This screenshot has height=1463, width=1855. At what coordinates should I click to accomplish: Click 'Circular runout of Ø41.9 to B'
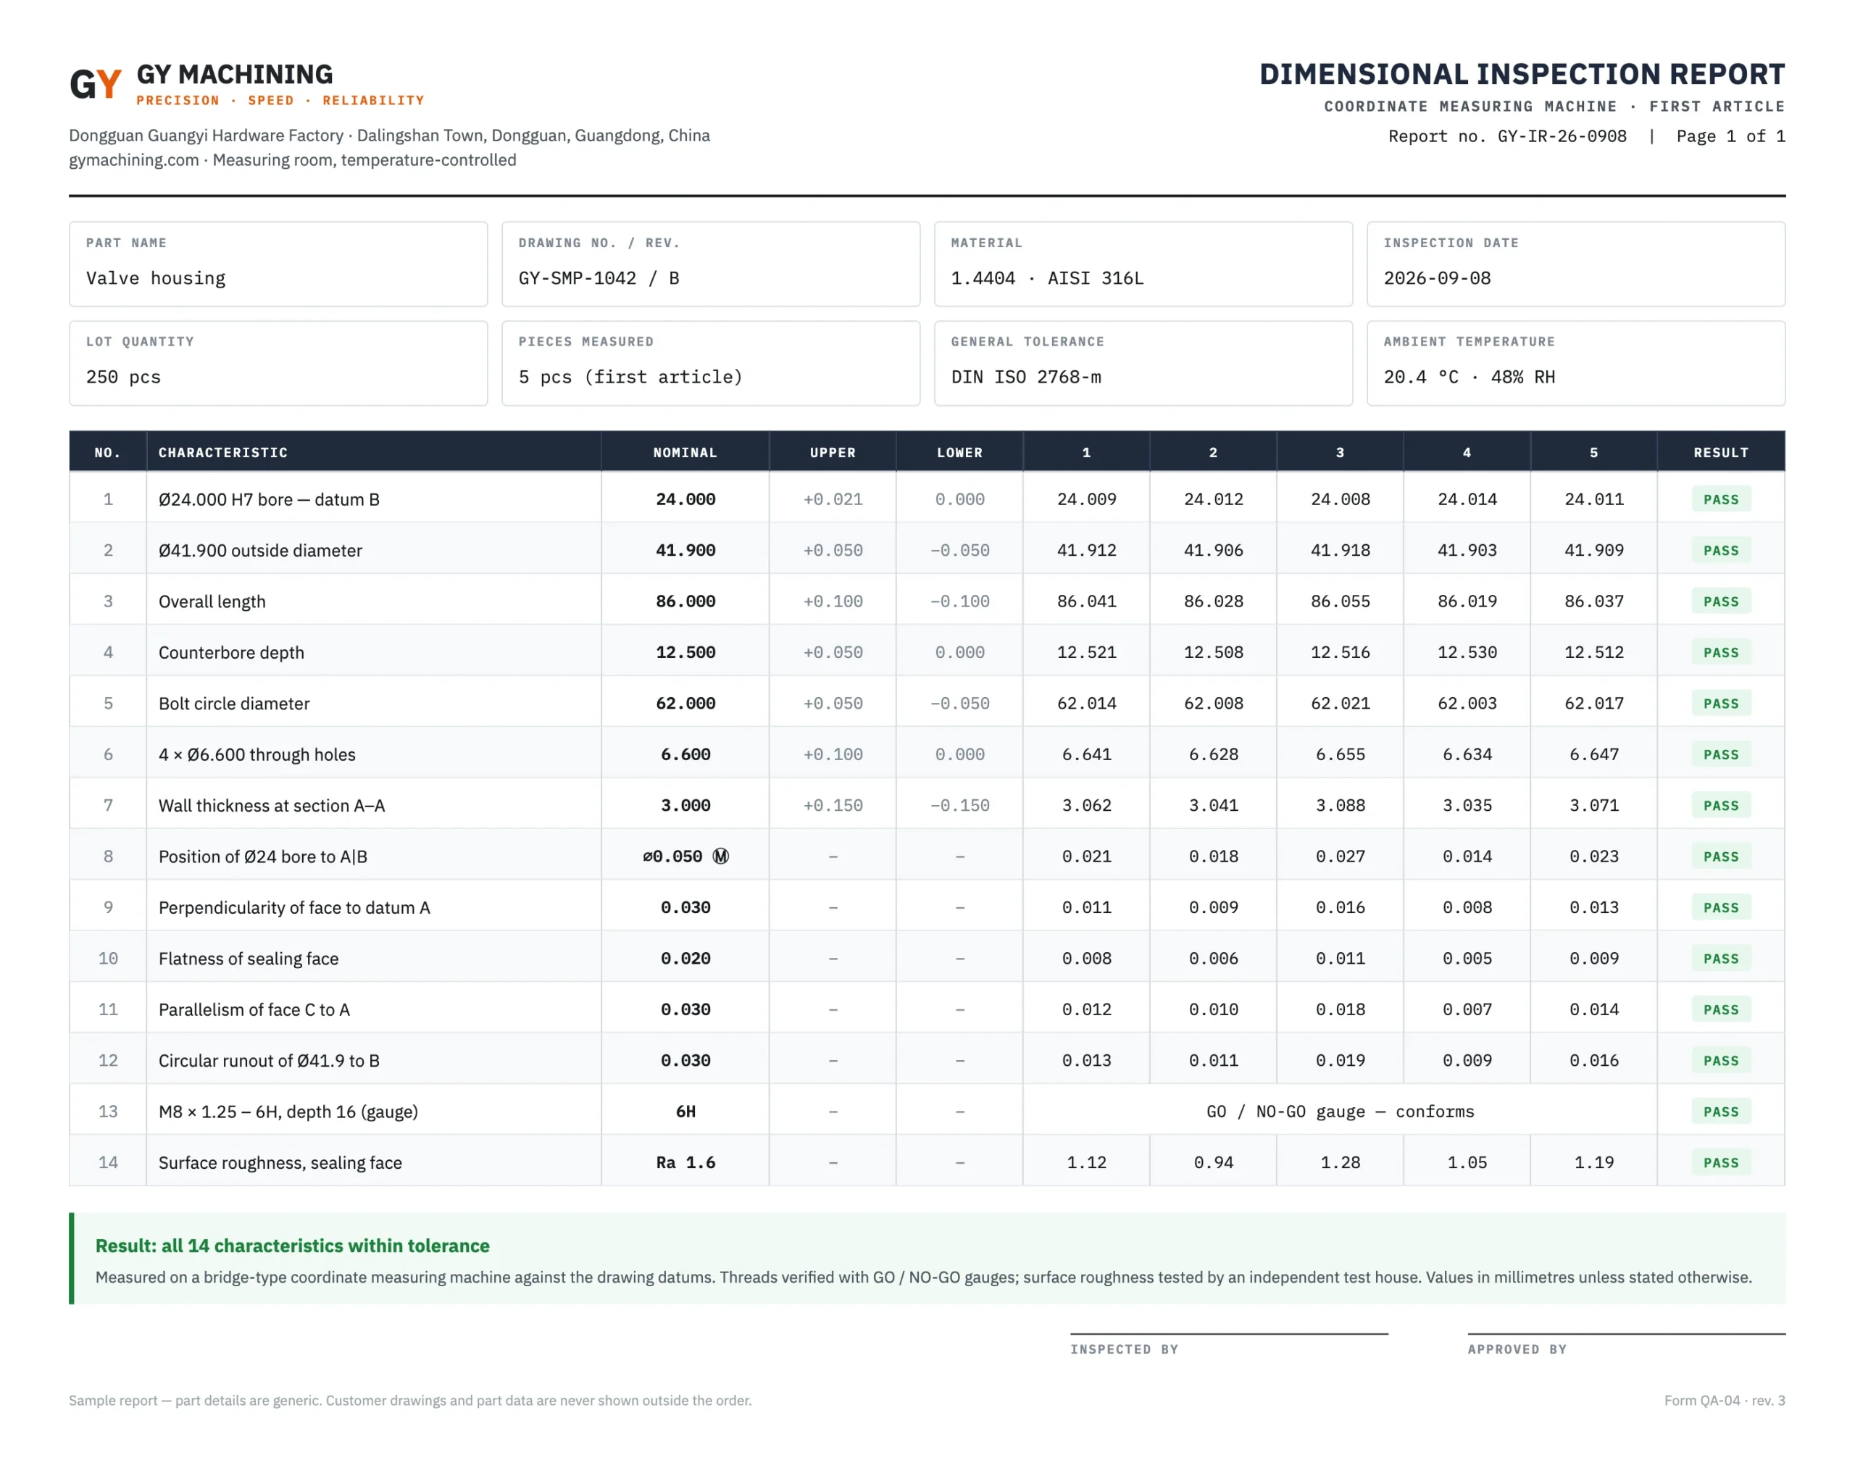269,1060
